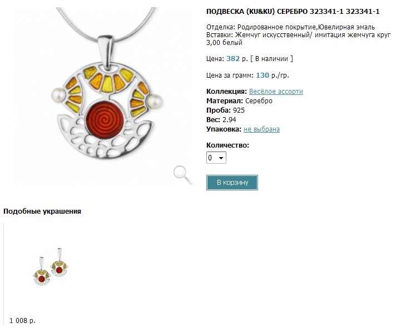Image resolution: width=401 pixels, height=328 pixels.
Task: Click the right pearl on pendant image
Action: point(155,102)
